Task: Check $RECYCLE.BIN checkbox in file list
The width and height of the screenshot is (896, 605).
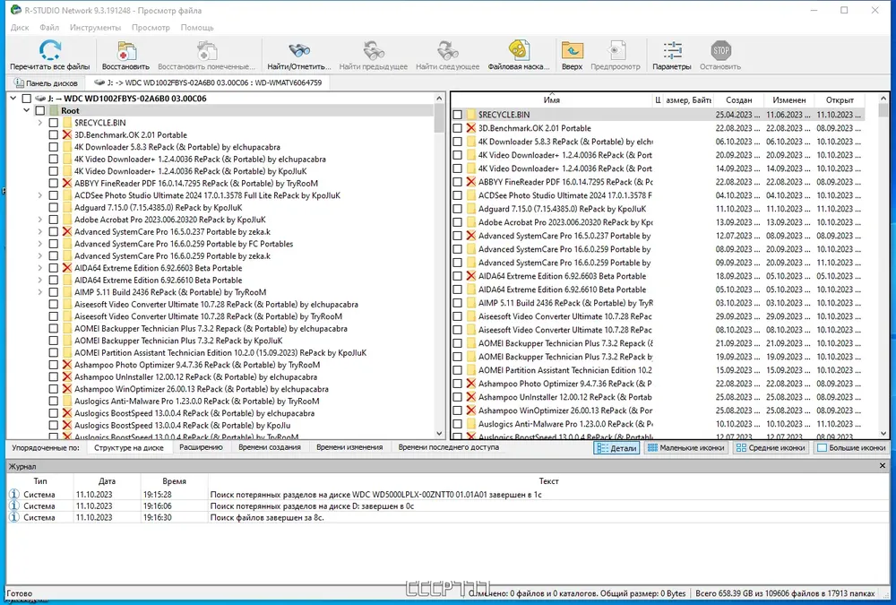Action: tap(457, 115)
